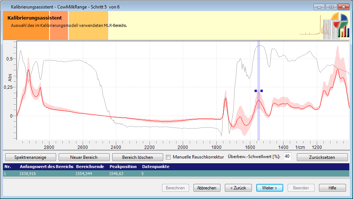The image size is (353, 199).
Task: Go back using the < Zurück button
Action: tap(238, 188)
